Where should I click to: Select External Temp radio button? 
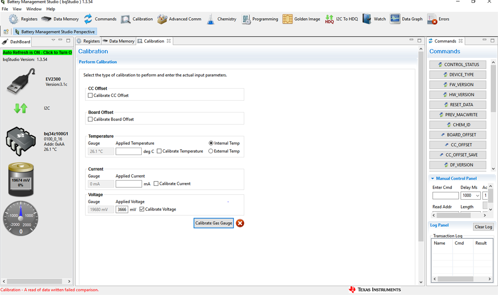pos(211,151)
